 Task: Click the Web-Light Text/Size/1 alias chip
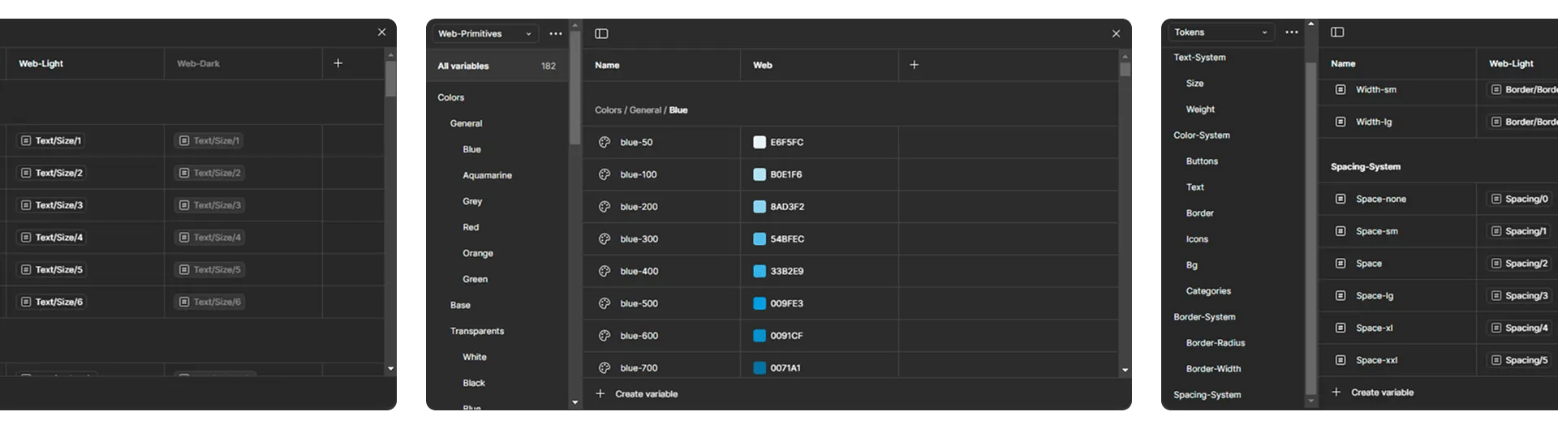coord(50,140)
